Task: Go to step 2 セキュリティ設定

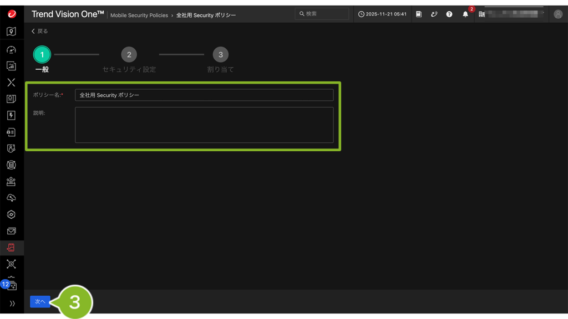Action: [x=129, y=55]
